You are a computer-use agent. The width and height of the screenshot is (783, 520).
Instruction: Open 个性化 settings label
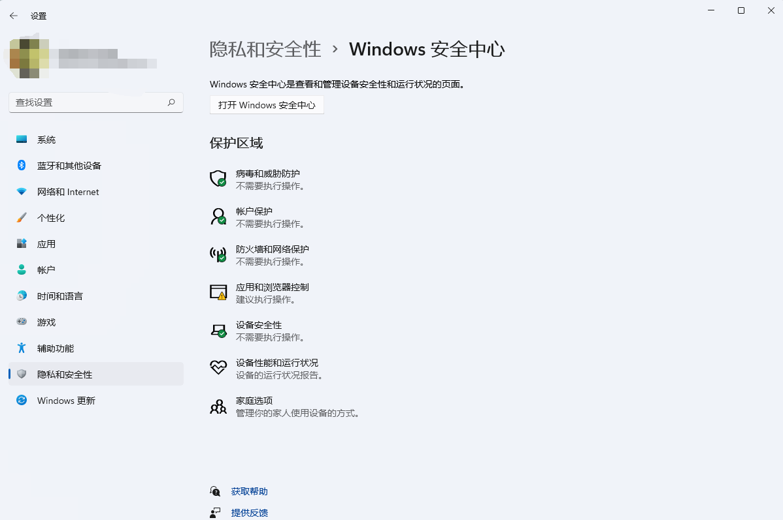(51, 218)
